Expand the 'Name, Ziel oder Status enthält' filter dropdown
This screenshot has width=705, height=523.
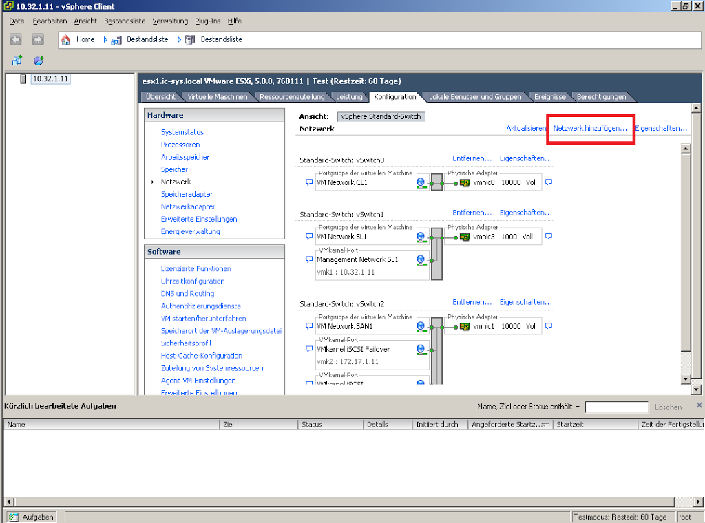(x=578, y=407)
